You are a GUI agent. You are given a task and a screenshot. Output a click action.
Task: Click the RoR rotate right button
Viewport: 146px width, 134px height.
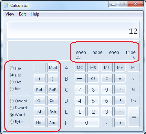pyautogui.click(x=53, y=90)
